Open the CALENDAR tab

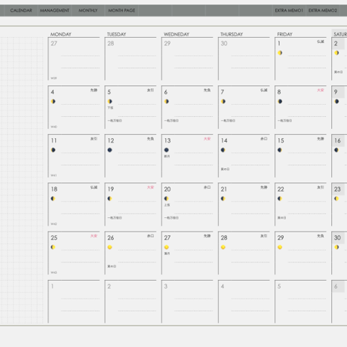point(21,11)
